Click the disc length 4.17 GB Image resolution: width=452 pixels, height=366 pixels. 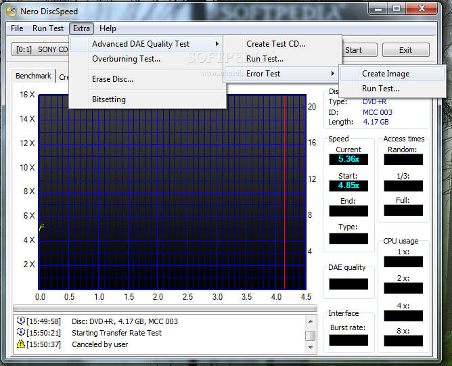click(x=376, y=122)
